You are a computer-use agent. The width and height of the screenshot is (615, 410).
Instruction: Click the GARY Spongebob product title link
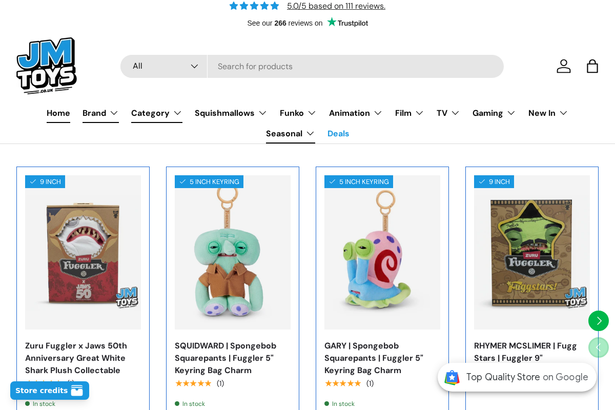tap(373, 358)
